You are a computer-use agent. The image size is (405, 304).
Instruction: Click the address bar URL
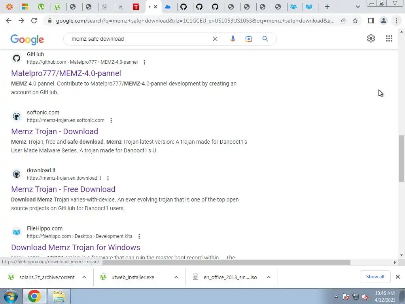195,21
